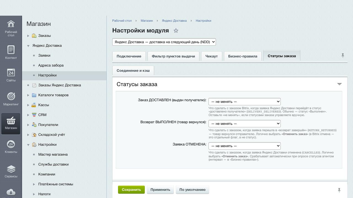Open Возврат ВЫПОЛНЕН status dropdown
Viewport: 353px width, 198px height.
point(245,123)
